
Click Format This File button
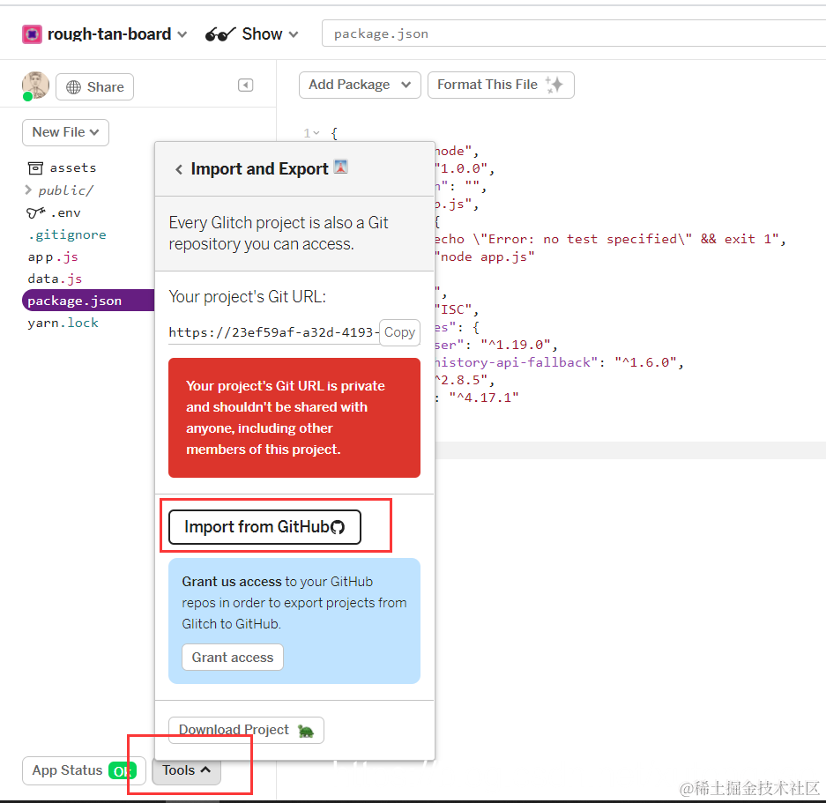(501, 85)
